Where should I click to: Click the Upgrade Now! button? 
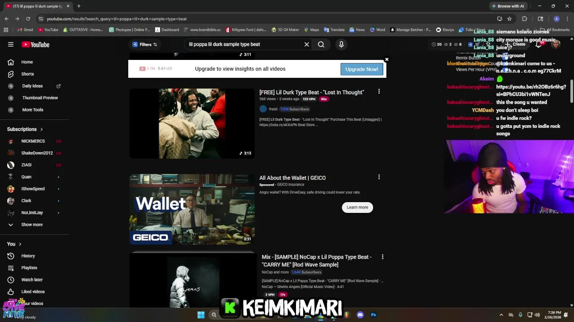[x=361, y=69]
